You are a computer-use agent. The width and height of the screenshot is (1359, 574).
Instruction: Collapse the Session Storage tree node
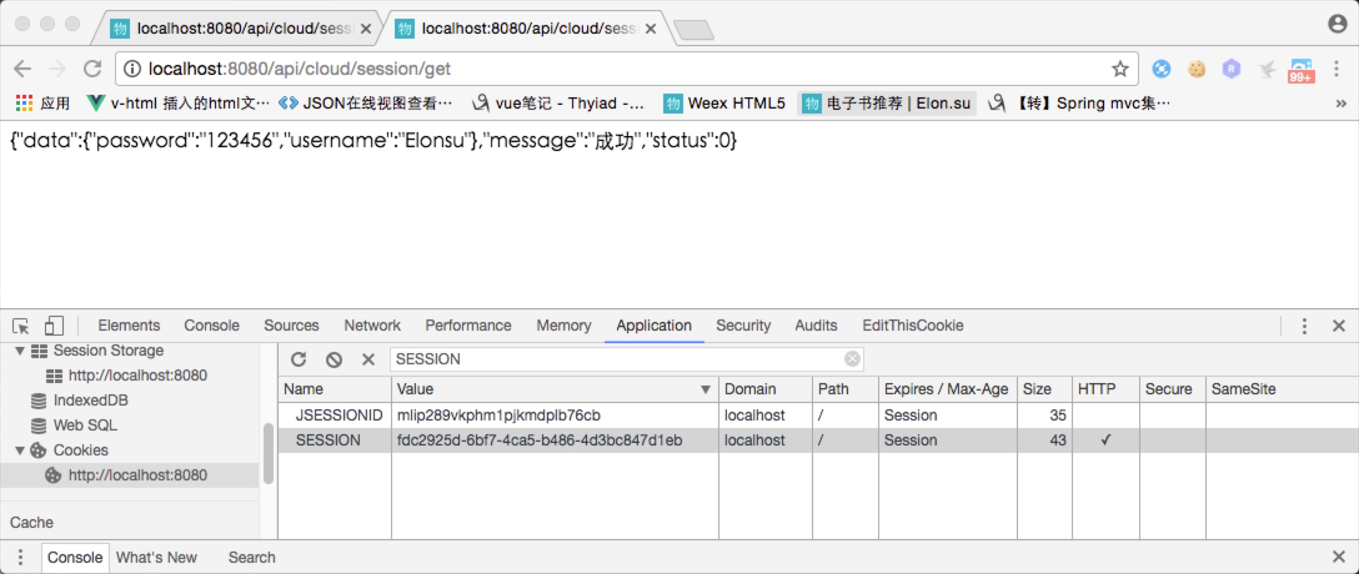[20, 351]
